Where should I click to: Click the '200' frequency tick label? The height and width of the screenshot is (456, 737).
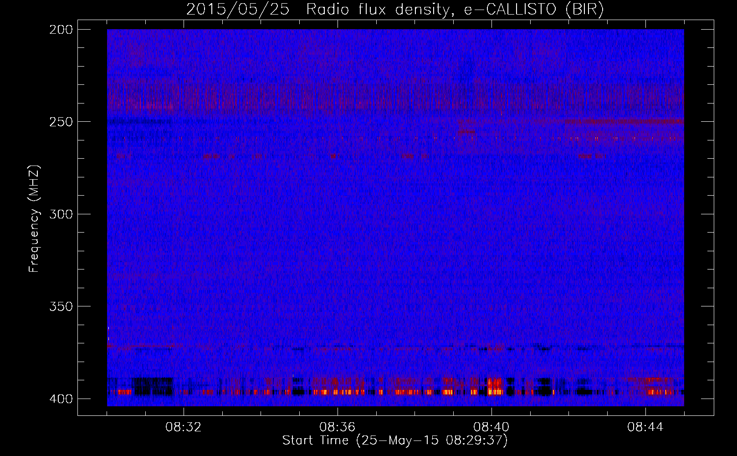[x=61, y=30]
